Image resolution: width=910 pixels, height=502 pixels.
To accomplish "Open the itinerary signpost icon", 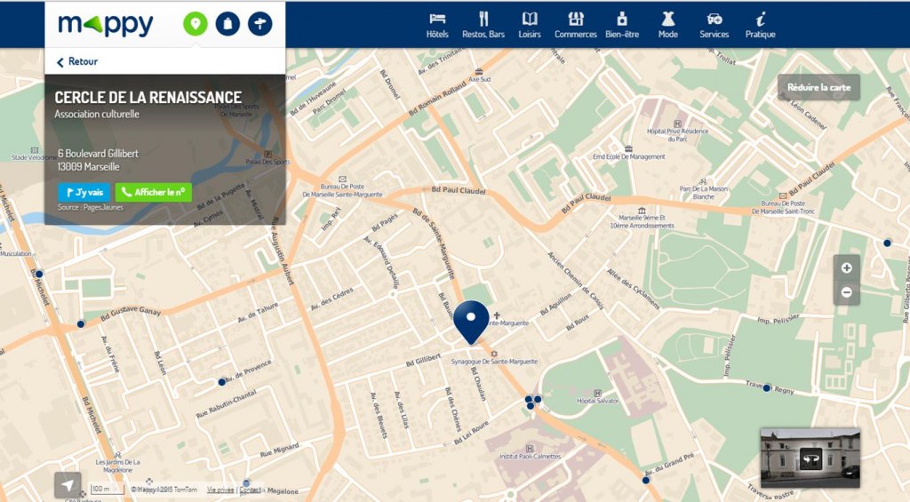I will [x=259, y=24].
